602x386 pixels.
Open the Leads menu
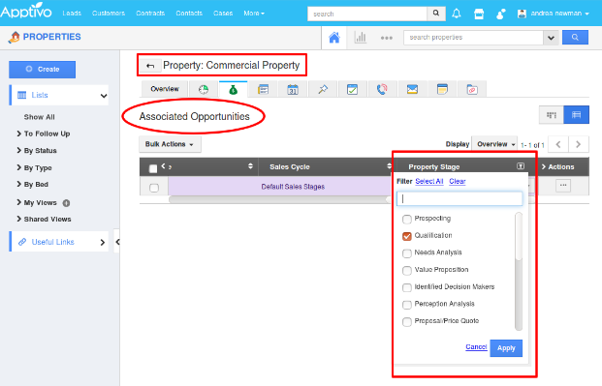pyautogui.click(x=72, y=13)
